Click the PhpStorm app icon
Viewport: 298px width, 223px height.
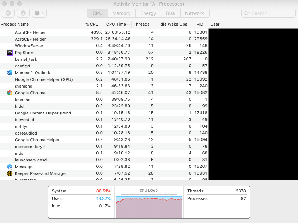[x=10, y=53]
